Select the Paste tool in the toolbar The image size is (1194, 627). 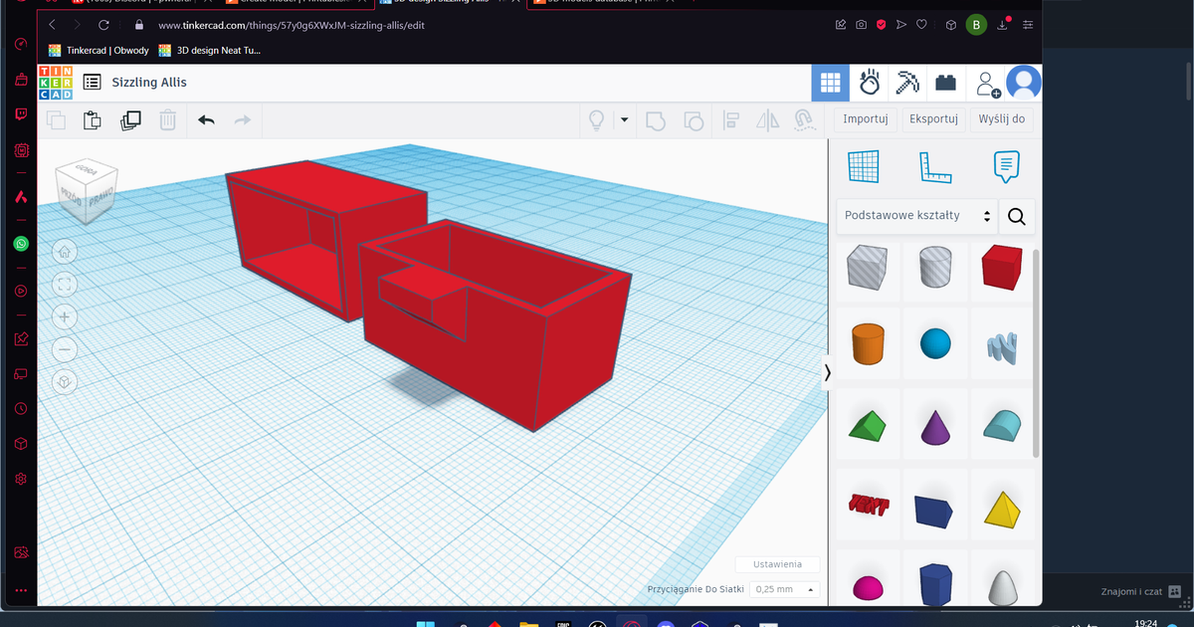[x=92, y=119]
